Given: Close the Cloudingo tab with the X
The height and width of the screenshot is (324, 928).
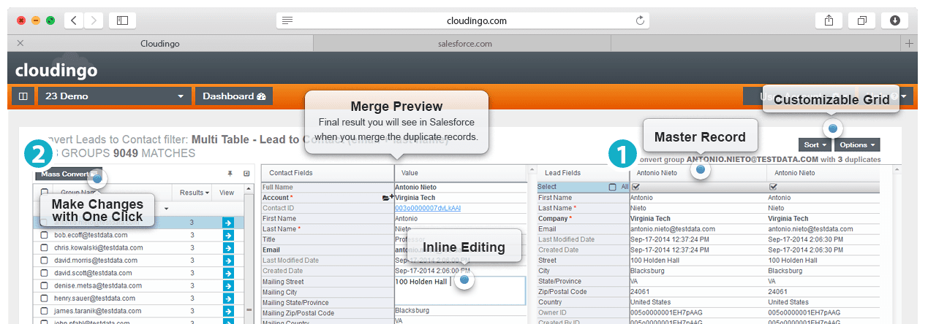Looking at the screenshot, I should [x=20, y=44].
